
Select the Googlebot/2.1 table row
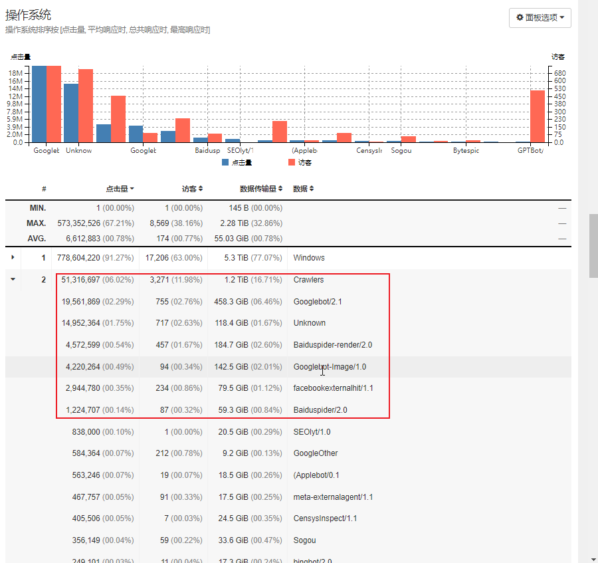pos(318,302)
